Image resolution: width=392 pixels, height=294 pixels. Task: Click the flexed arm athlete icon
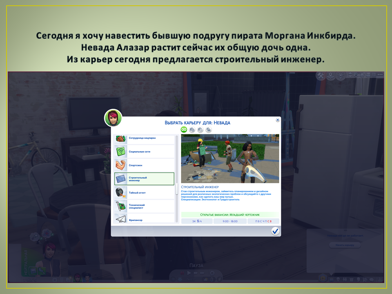(121, 165)
